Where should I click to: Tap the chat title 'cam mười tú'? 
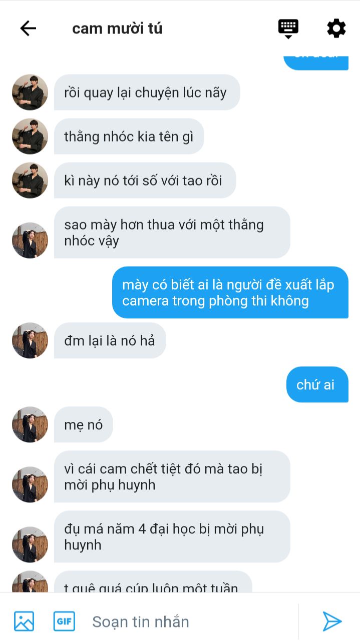tap(117, 29)
